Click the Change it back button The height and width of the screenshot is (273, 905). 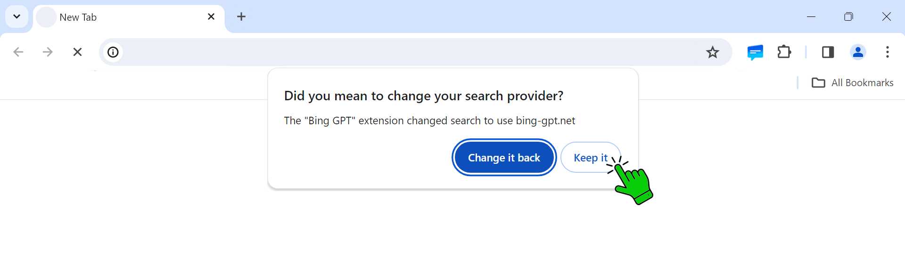tap(504, 158)
